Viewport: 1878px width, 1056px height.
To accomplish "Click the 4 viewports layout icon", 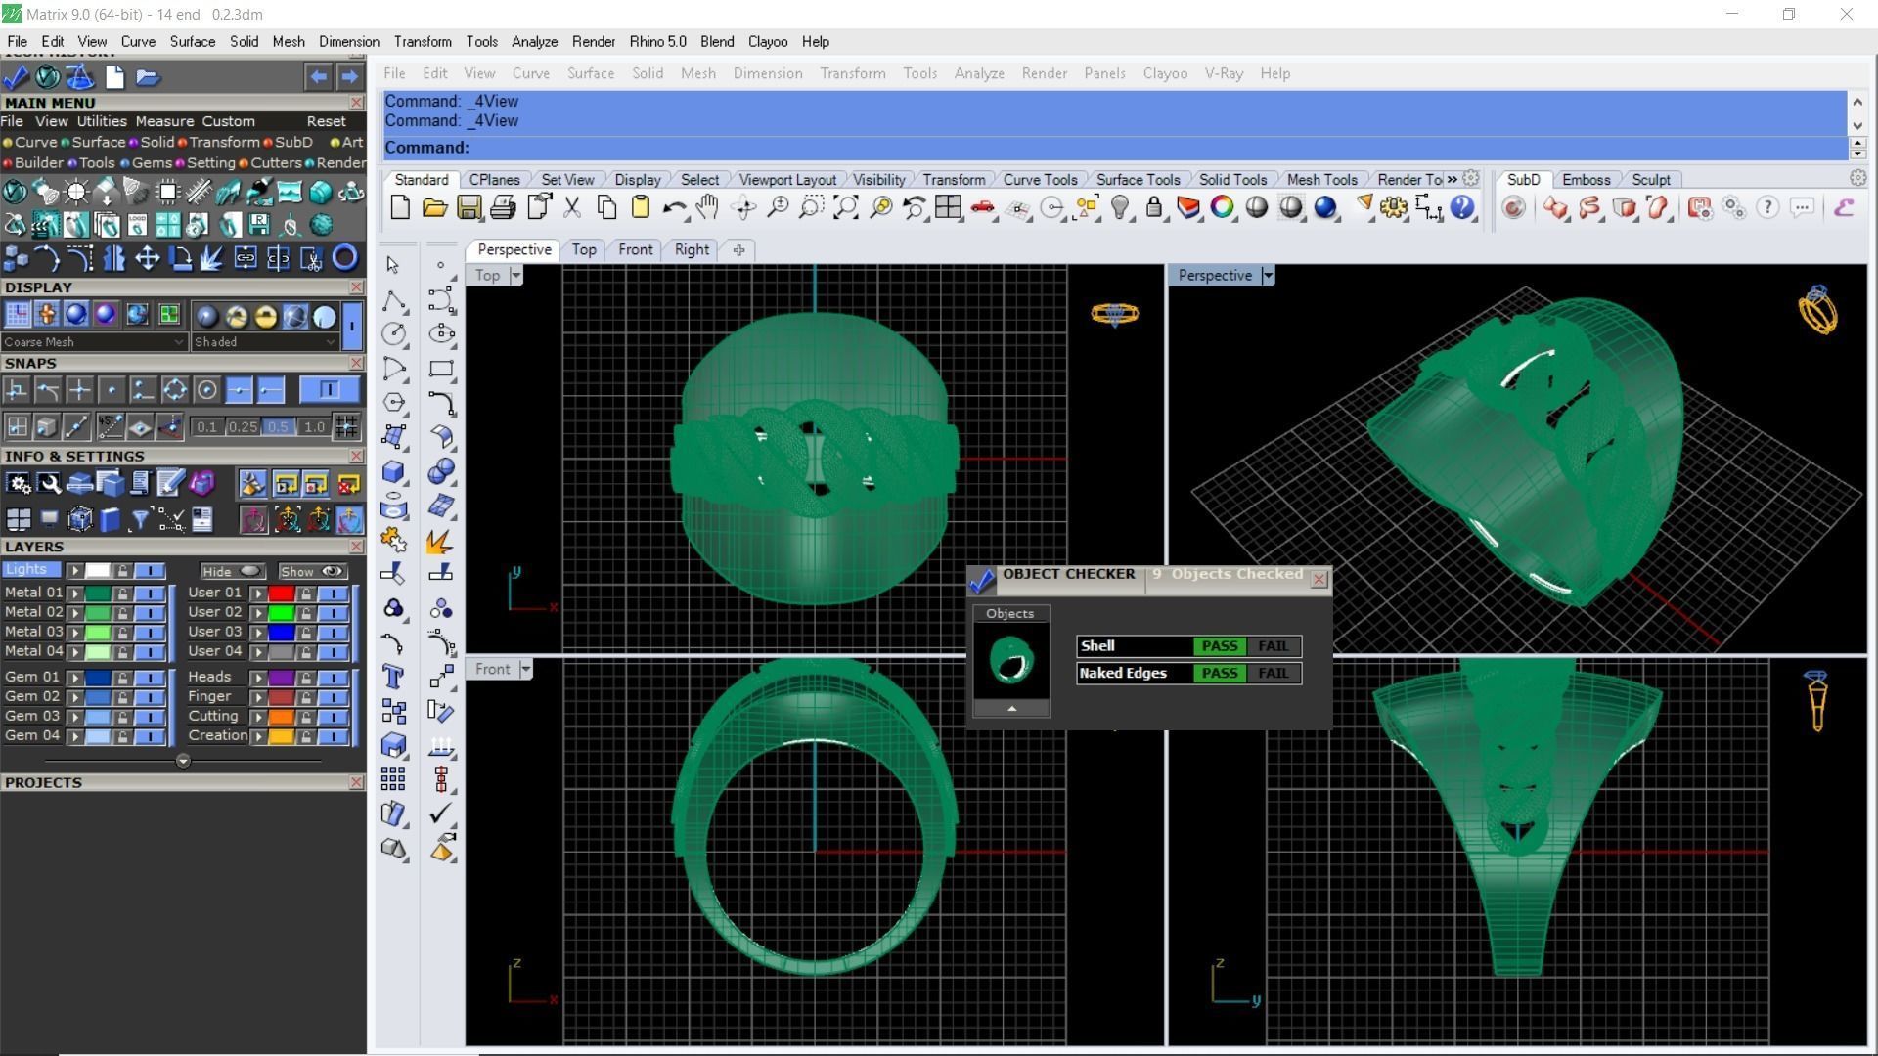I will [948, 207].
